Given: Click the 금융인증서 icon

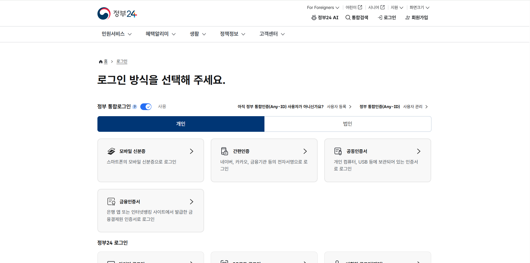Looking at the screenshot, I should (111, 202).
